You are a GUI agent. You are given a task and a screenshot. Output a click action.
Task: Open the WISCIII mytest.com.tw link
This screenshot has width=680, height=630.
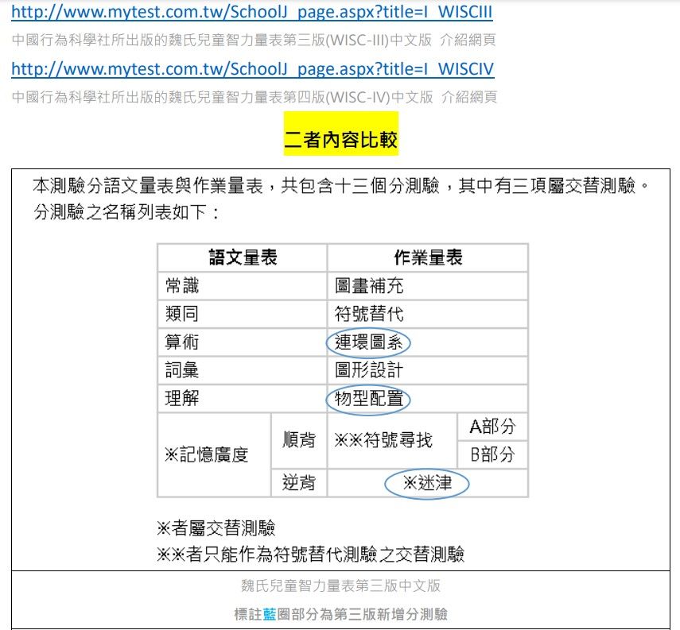pyautogui.click(x=252, y=13)
